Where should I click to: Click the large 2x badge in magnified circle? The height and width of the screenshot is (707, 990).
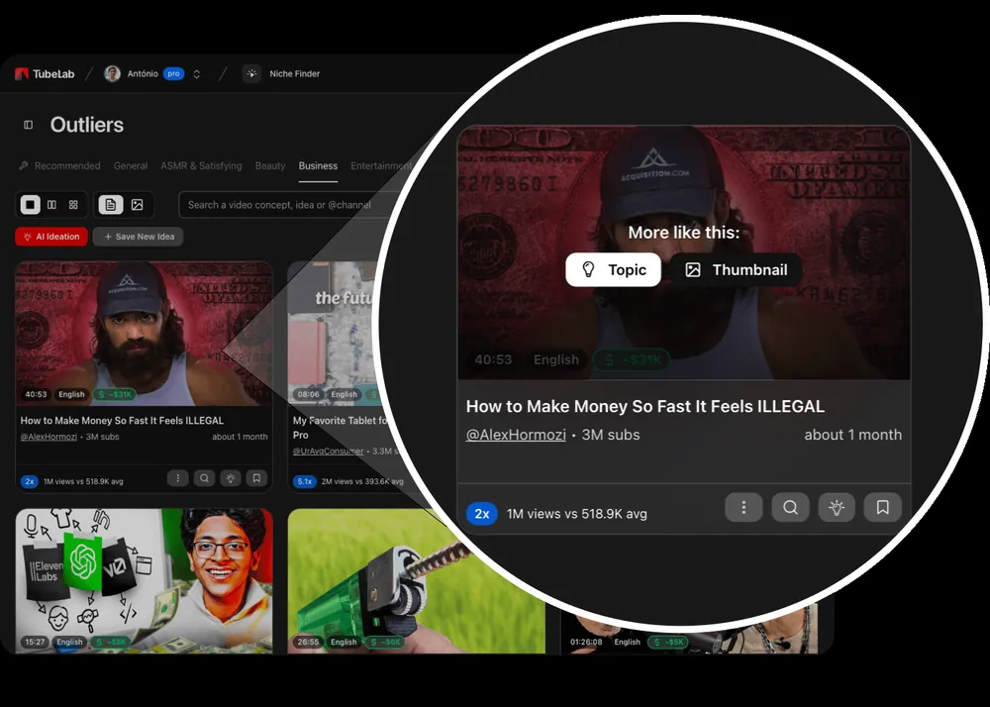click(x=482, y=514)
